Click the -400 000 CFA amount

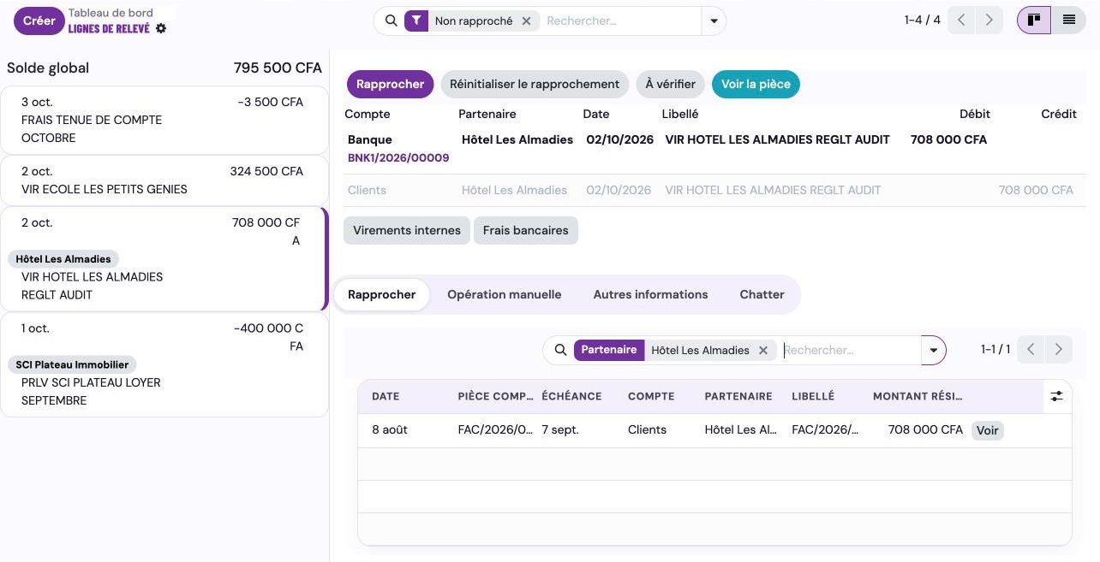[268, 337]
